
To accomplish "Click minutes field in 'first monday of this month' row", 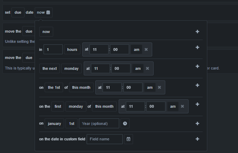I will click(x=156, y=106).
